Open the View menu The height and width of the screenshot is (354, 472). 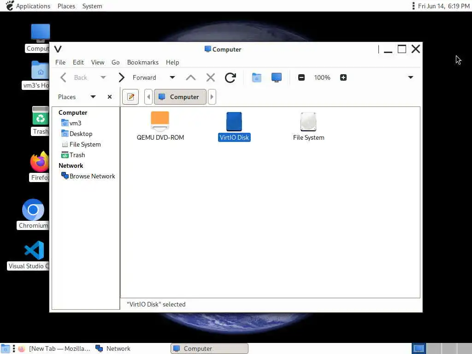coord(98,62)
